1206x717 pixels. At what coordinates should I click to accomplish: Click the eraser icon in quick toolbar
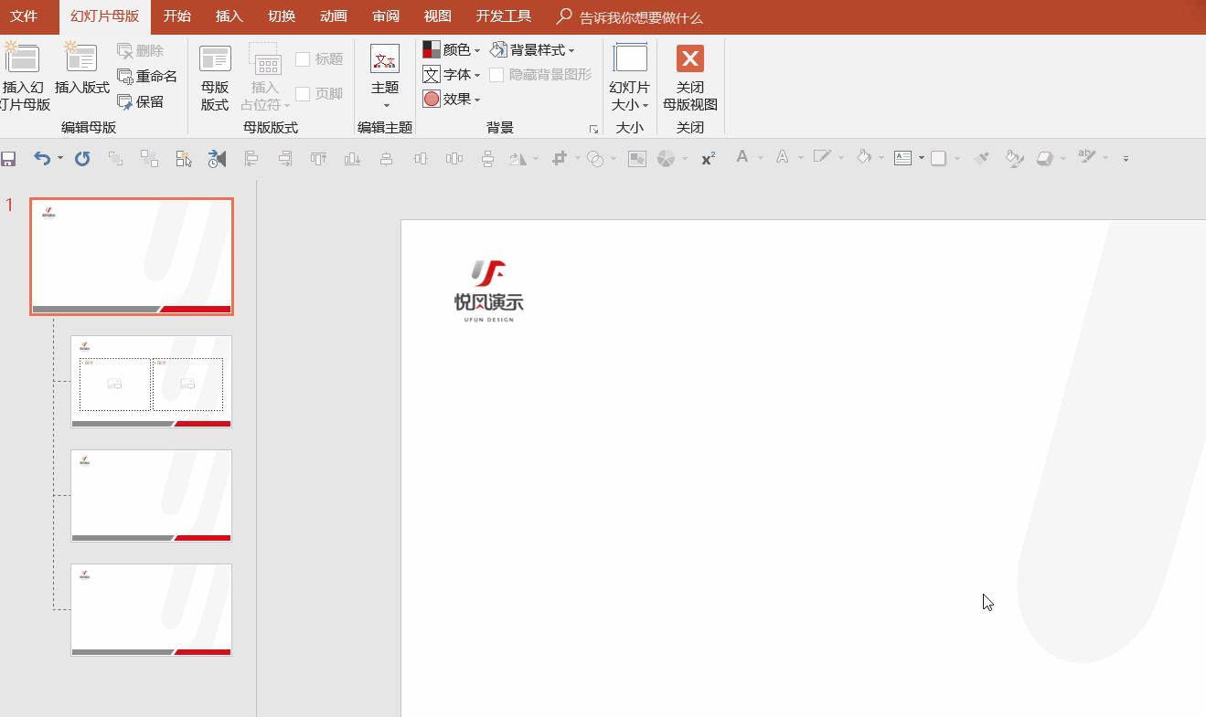click(1045, 159)
